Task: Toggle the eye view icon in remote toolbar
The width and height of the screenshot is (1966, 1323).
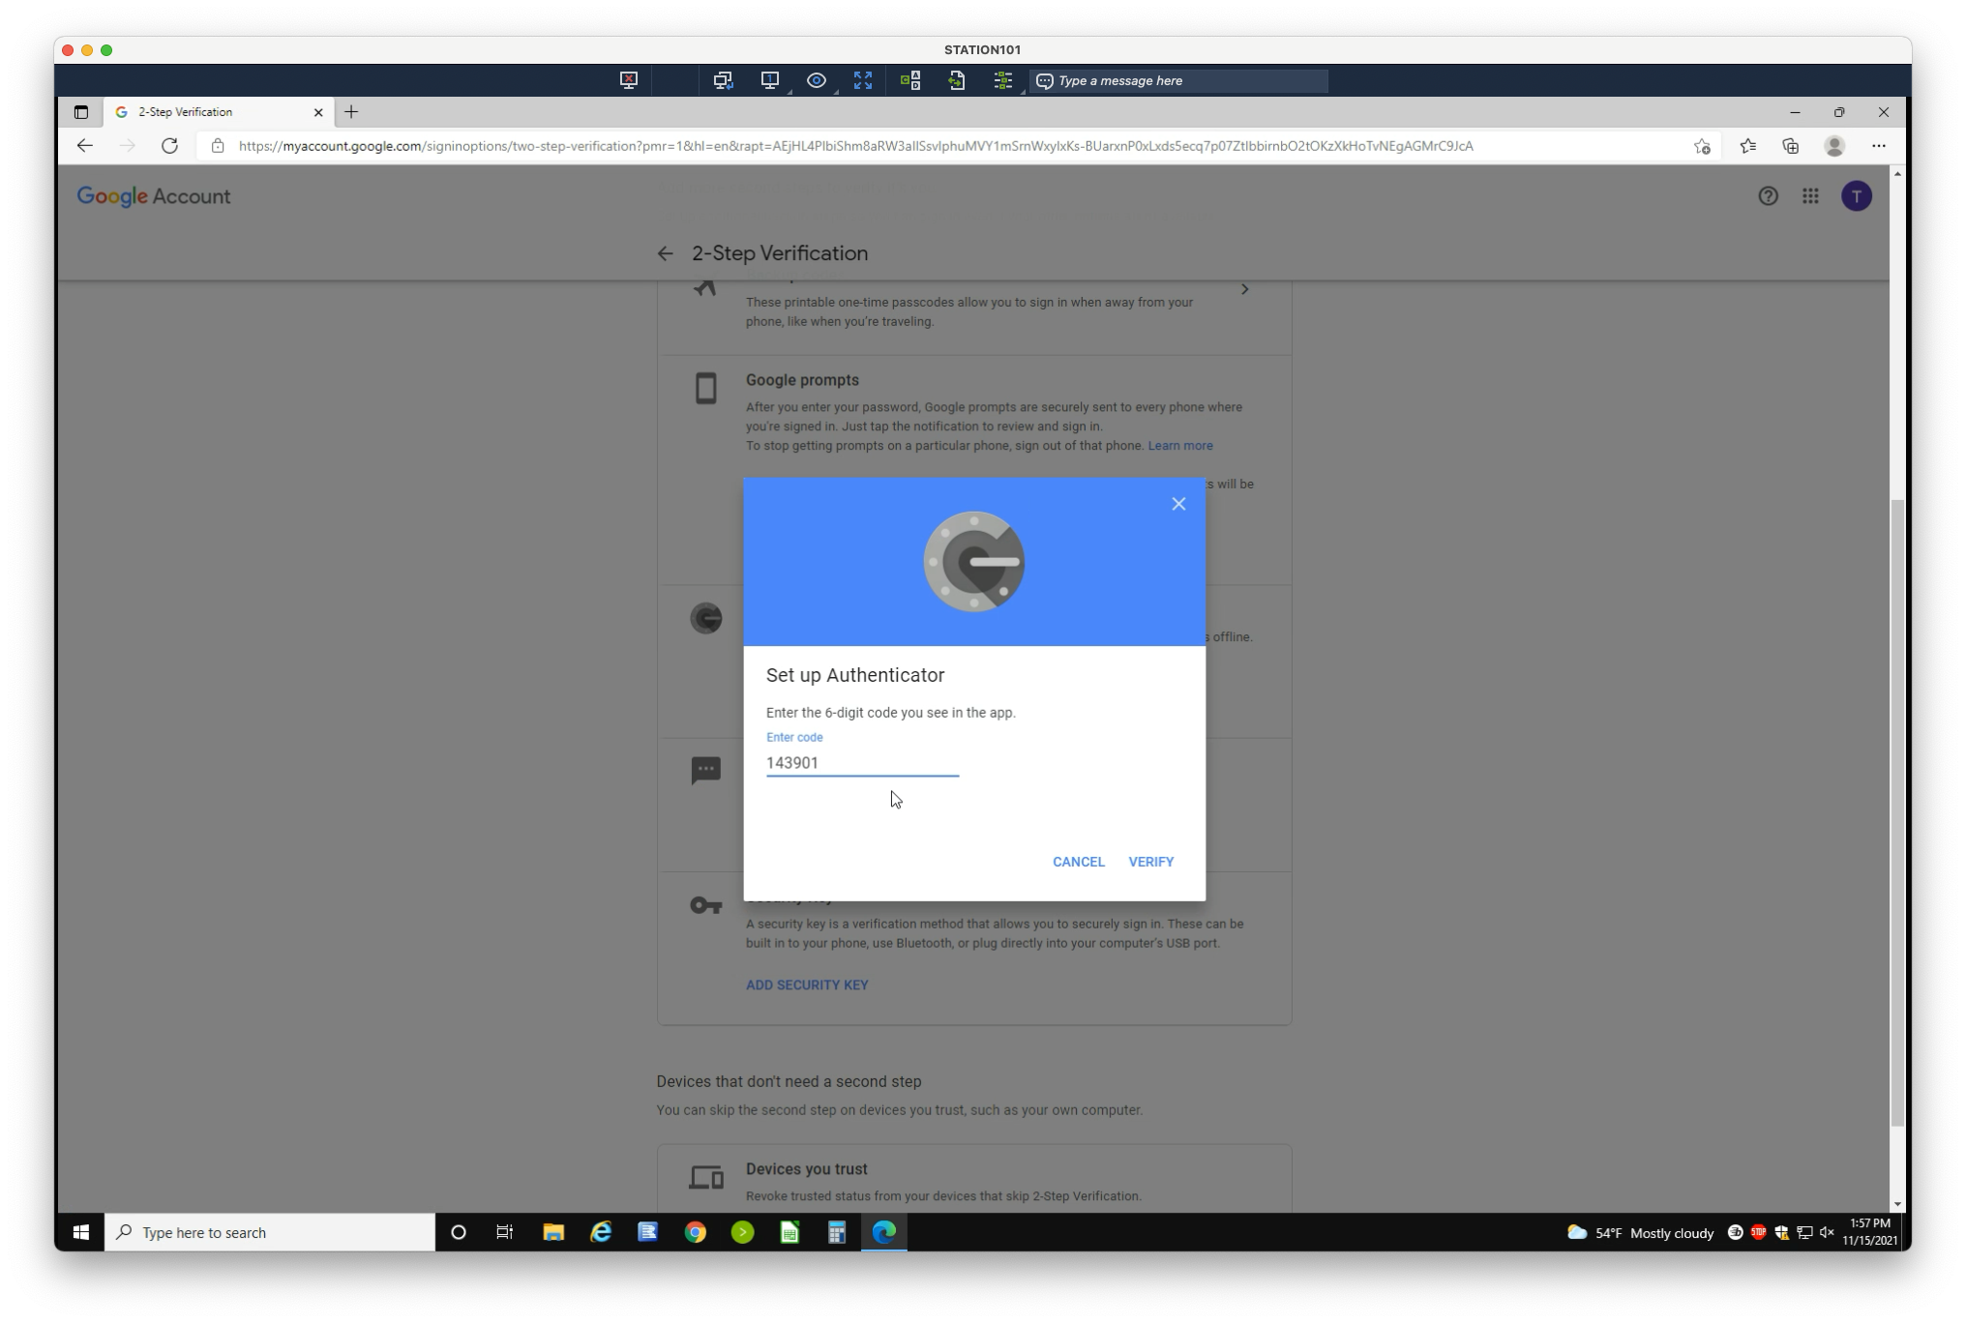Action: [x=816, y=81]
